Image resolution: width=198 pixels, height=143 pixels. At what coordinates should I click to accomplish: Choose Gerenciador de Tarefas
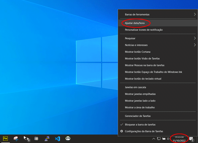[x=138, y=116]
